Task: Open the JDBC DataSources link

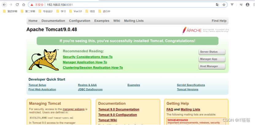Action: 90,89
